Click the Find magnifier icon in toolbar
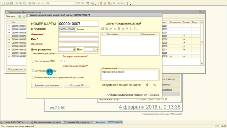This screenshot has height=128, width=227. point(48,3)
